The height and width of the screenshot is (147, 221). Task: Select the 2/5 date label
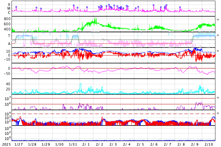pyautogui.click(x=140, y=145)
